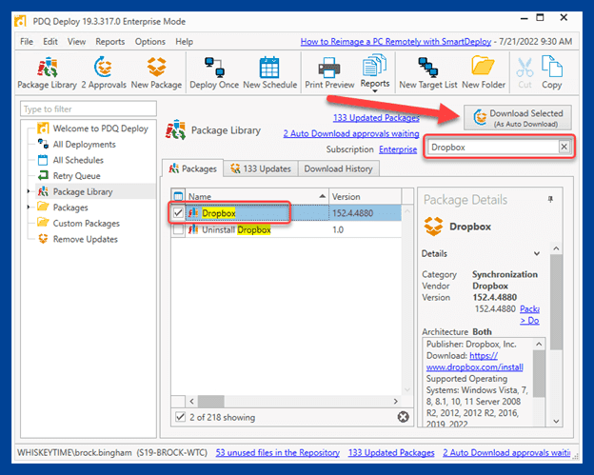Open Print Preview from toolbar

point(329,73)
